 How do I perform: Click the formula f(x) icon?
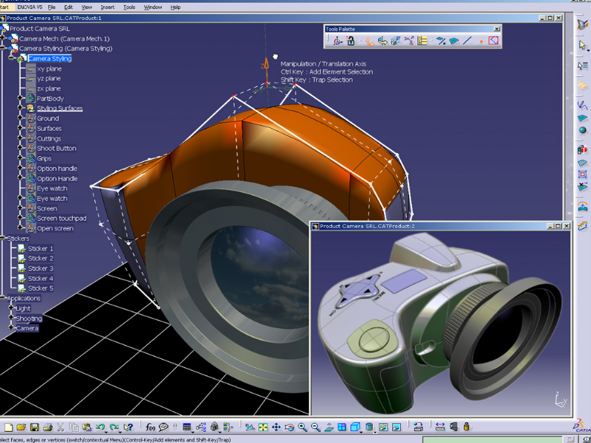click(151, 427)
